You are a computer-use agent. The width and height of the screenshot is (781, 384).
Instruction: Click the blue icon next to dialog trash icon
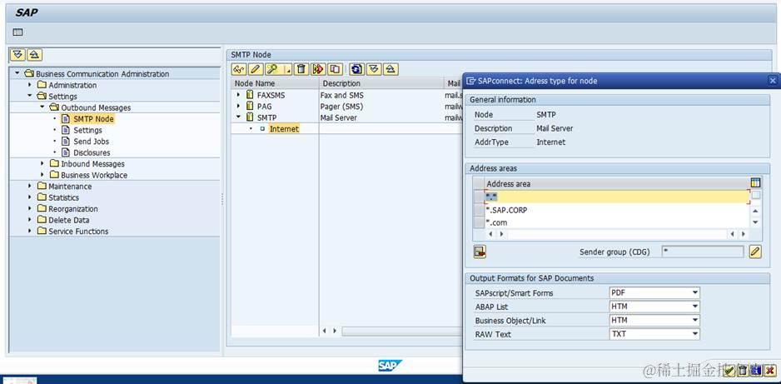(x=756, y=370)
